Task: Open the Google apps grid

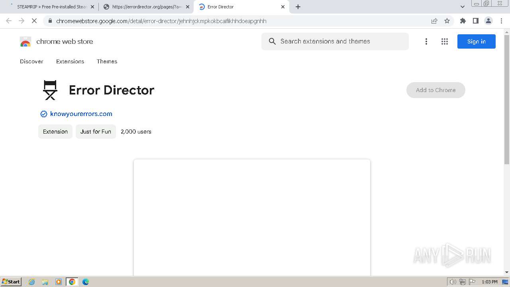Action: 445,41
